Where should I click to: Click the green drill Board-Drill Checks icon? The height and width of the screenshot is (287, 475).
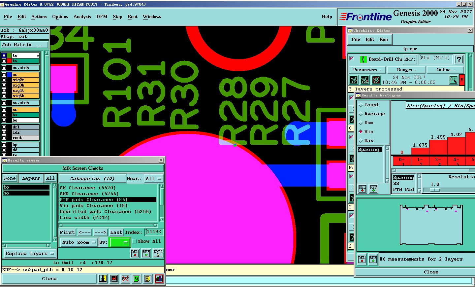pos(363,59)
